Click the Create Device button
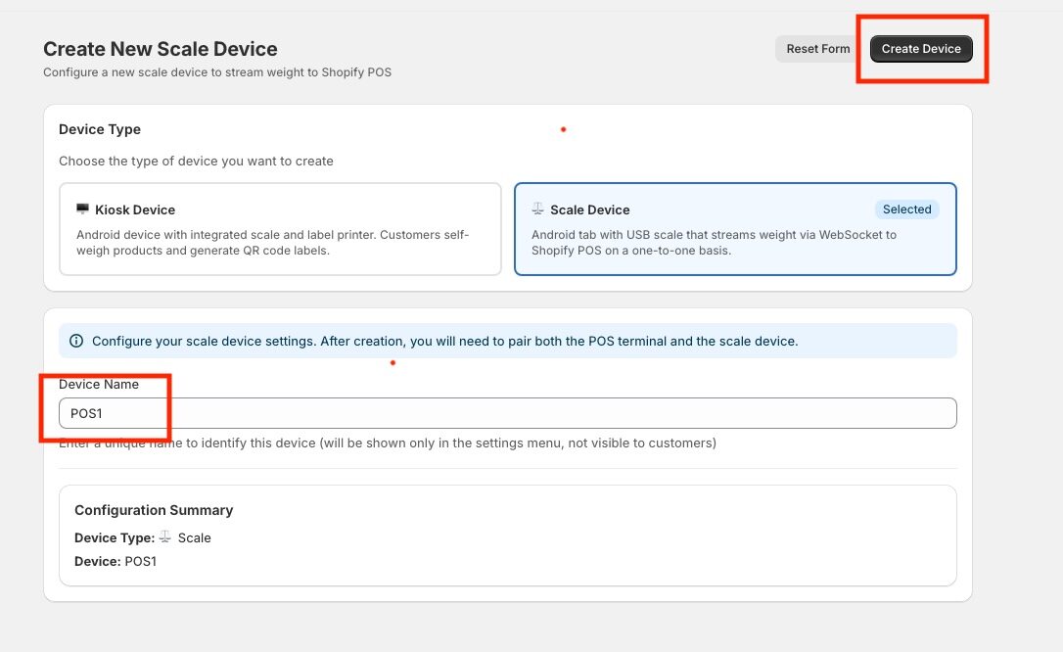This screenshot has height=652, width=1063. coord(921,49)
